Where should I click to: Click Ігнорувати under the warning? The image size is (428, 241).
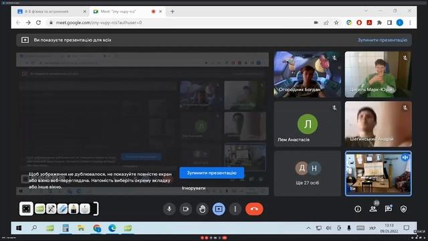193,188
